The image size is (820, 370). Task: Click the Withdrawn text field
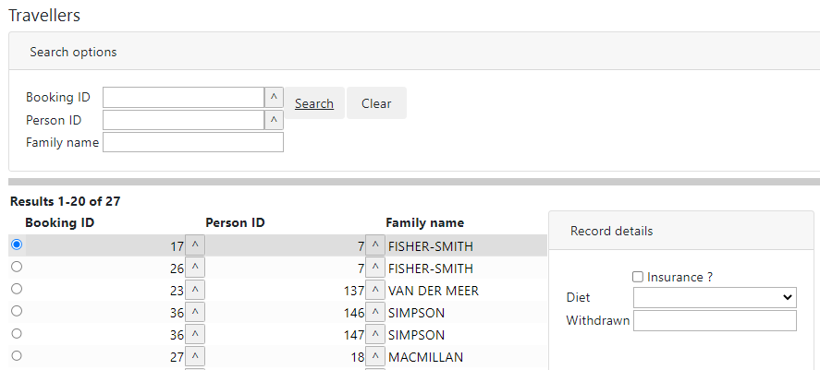tap(715, 320)
